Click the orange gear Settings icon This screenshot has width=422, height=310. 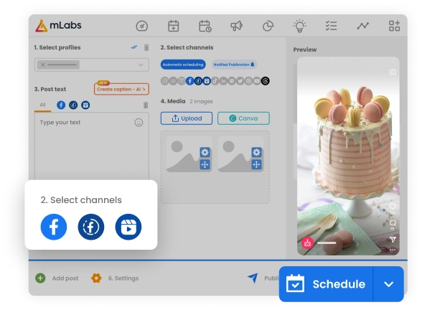click(x=96, y=278)
